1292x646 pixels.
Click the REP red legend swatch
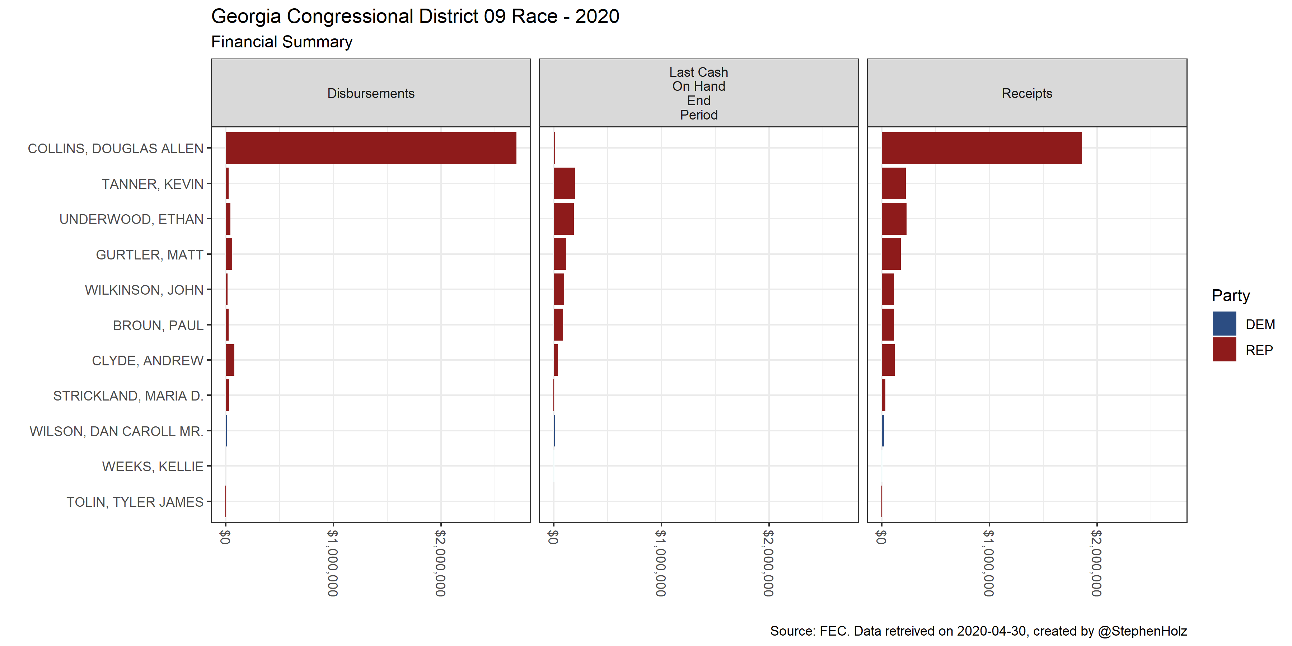click(1224, 350)
